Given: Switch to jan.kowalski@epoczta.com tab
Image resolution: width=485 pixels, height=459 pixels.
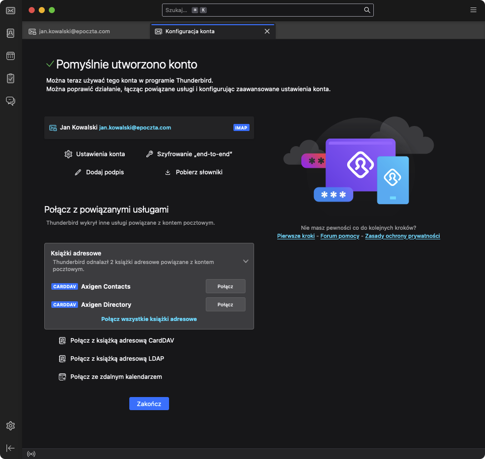Looking at the screenshot, I should [x=74, y=31].
